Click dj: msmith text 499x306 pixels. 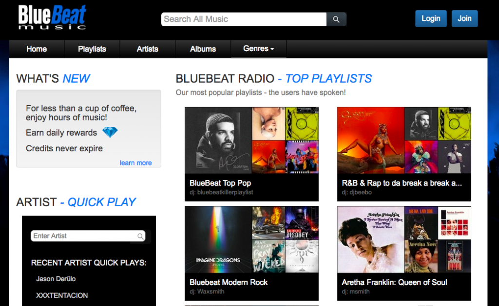pos(356,291)
